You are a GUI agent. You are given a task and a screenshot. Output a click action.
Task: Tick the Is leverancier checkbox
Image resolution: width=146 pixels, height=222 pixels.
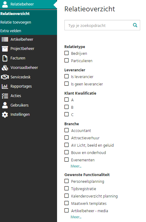pyautogui.click(x=67, y=76)
